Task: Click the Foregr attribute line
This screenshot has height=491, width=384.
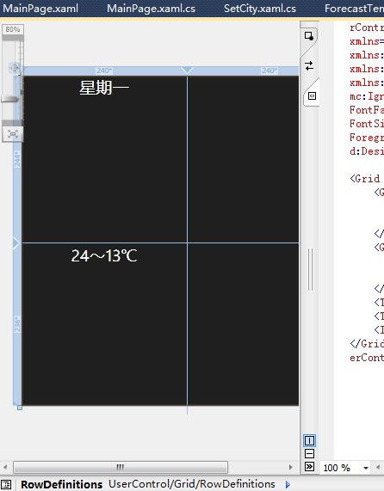Action: (367, 138)
